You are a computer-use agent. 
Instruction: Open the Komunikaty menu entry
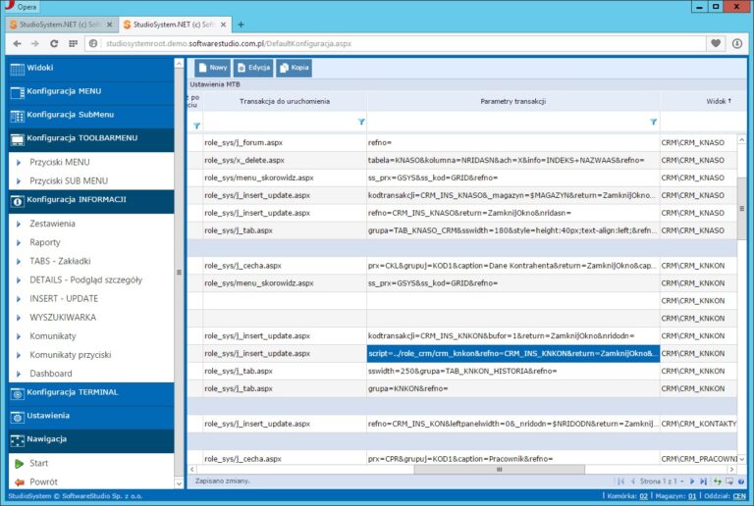pyautogui.click(x=53, y=336)
